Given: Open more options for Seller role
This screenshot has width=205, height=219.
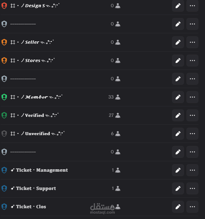Looking at the screenshot, I should point(192,42).
